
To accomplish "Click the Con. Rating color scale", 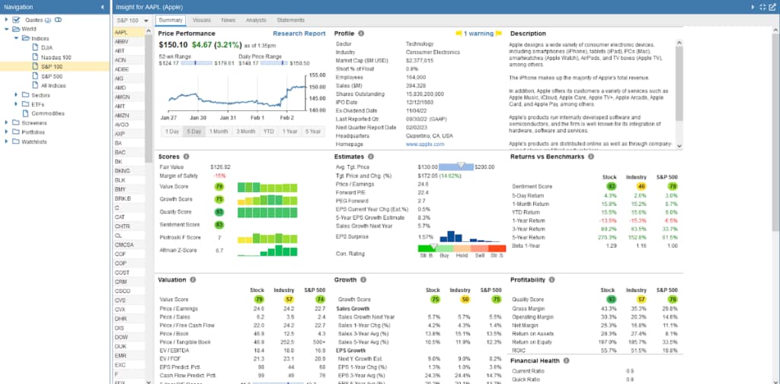I will 461,248.
